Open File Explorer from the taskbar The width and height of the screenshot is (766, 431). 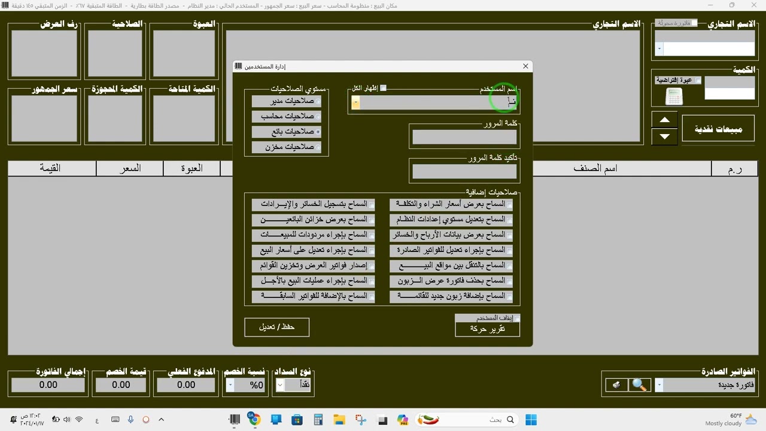click(339, 420)
